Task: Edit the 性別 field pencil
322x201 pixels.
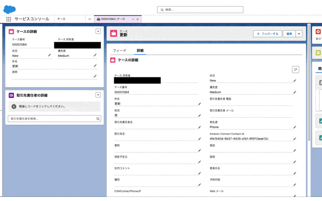Action: coord(199,116)
